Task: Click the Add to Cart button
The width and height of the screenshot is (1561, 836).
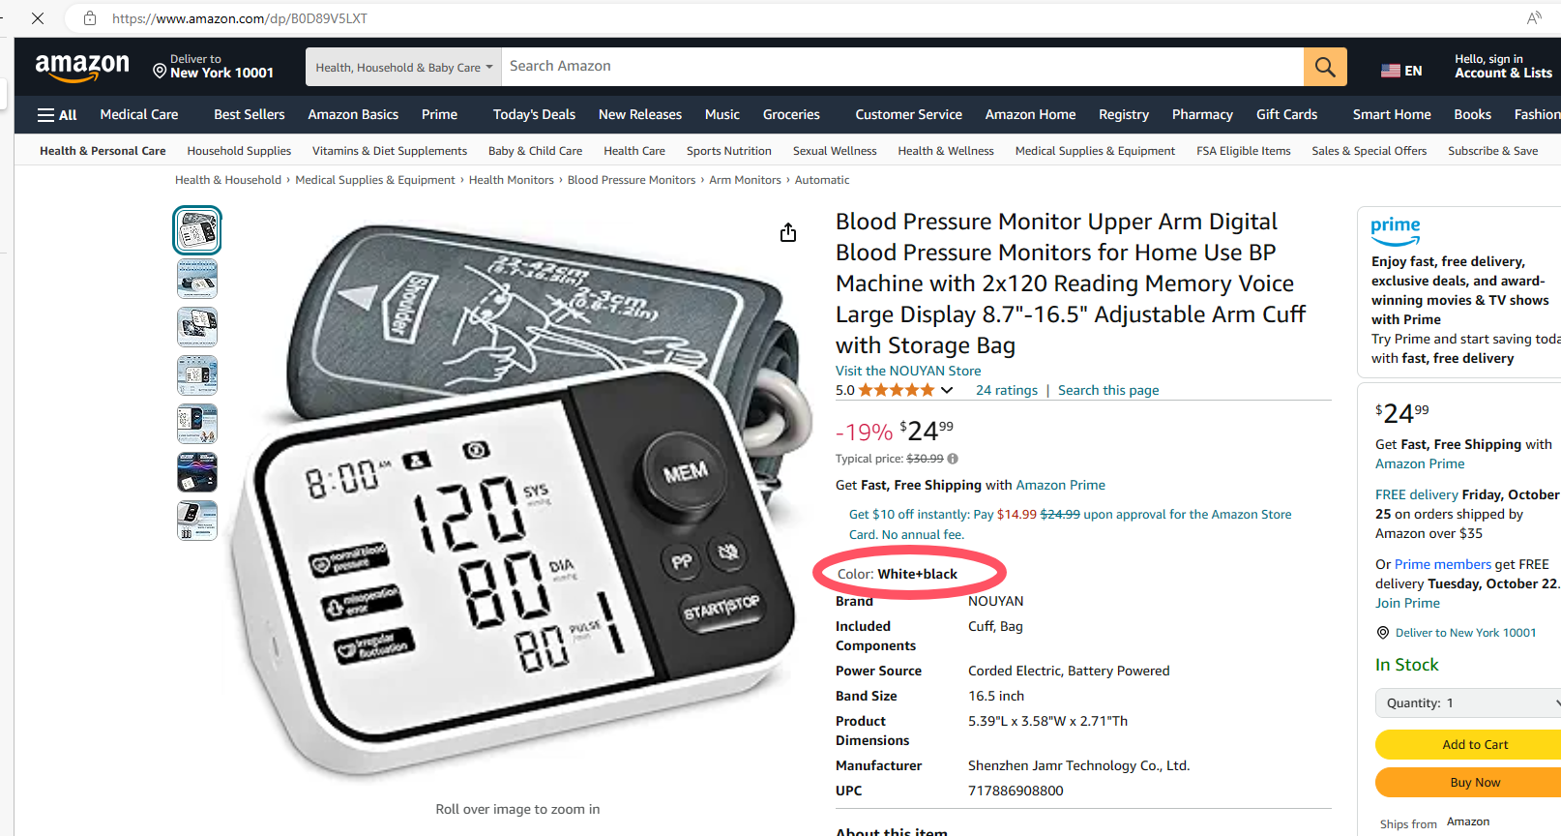Action: (1468, 745)
